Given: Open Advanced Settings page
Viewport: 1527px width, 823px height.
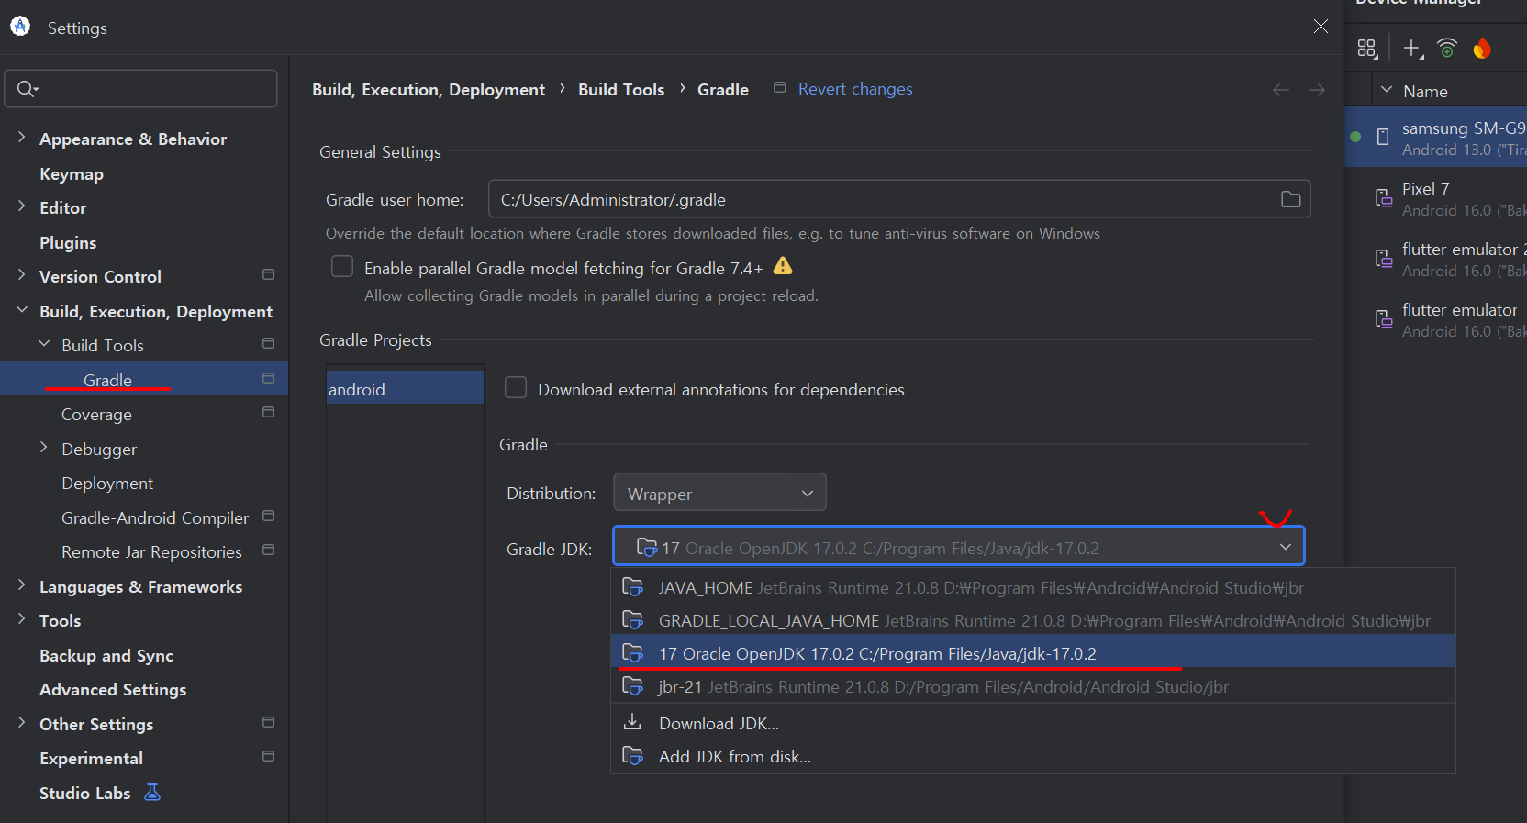Looking at the screenshot, I should (x=113, y=690).
